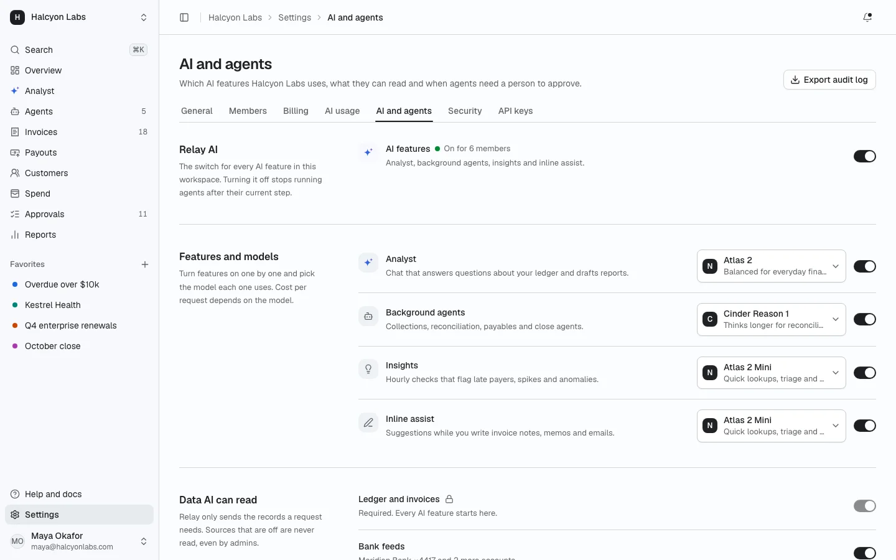Open the Q4 enterprise renewals favorite
Image resolution: width=896 pixels, height=560 pixels.
pos(79,325)
